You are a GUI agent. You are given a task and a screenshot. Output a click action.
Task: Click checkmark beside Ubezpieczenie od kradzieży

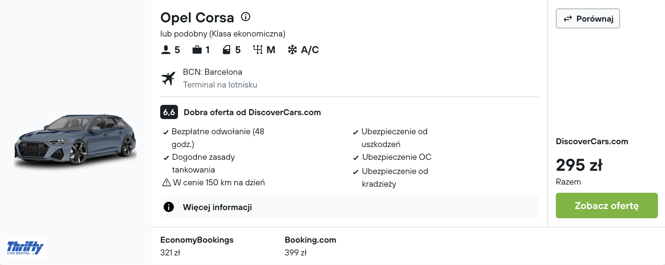[356, 172]
